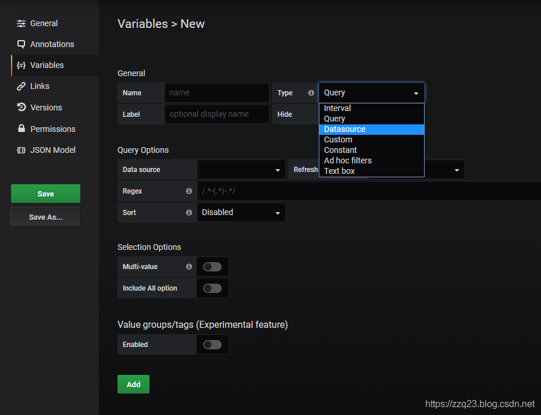Select Text box from the Type list

pos(371,171)
